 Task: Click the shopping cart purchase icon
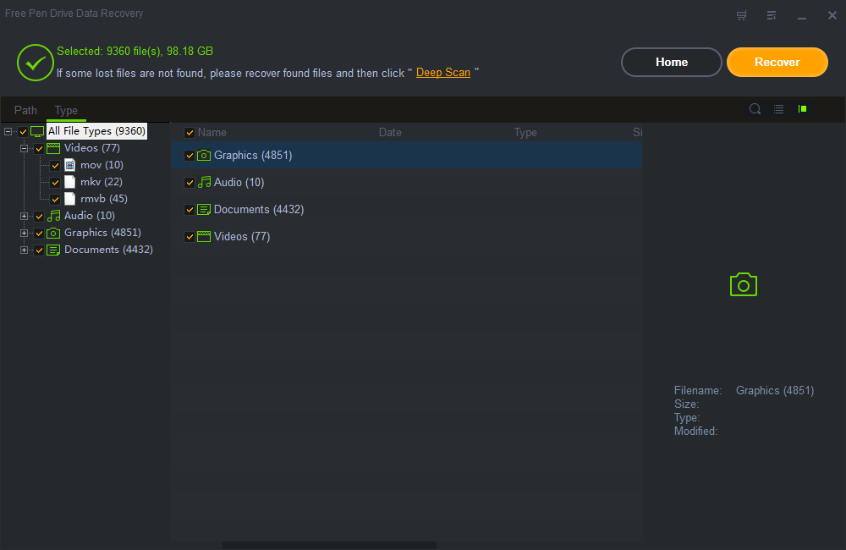742,15
